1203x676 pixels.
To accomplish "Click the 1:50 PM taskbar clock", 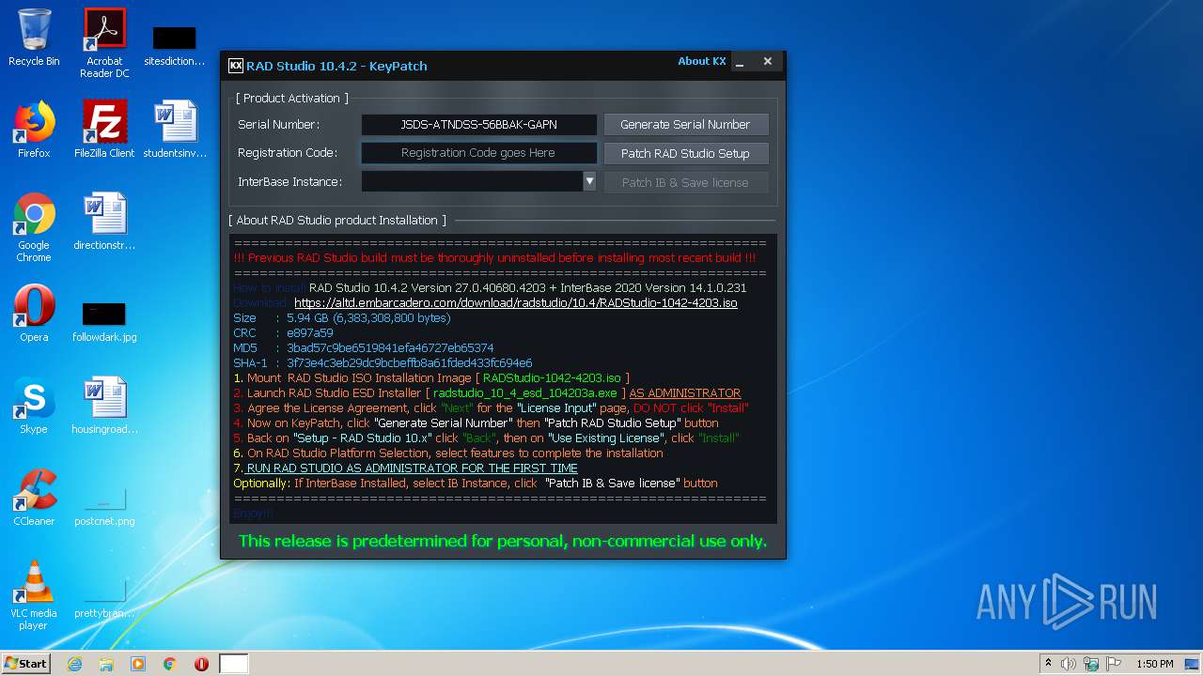I will click(1155, 664).
